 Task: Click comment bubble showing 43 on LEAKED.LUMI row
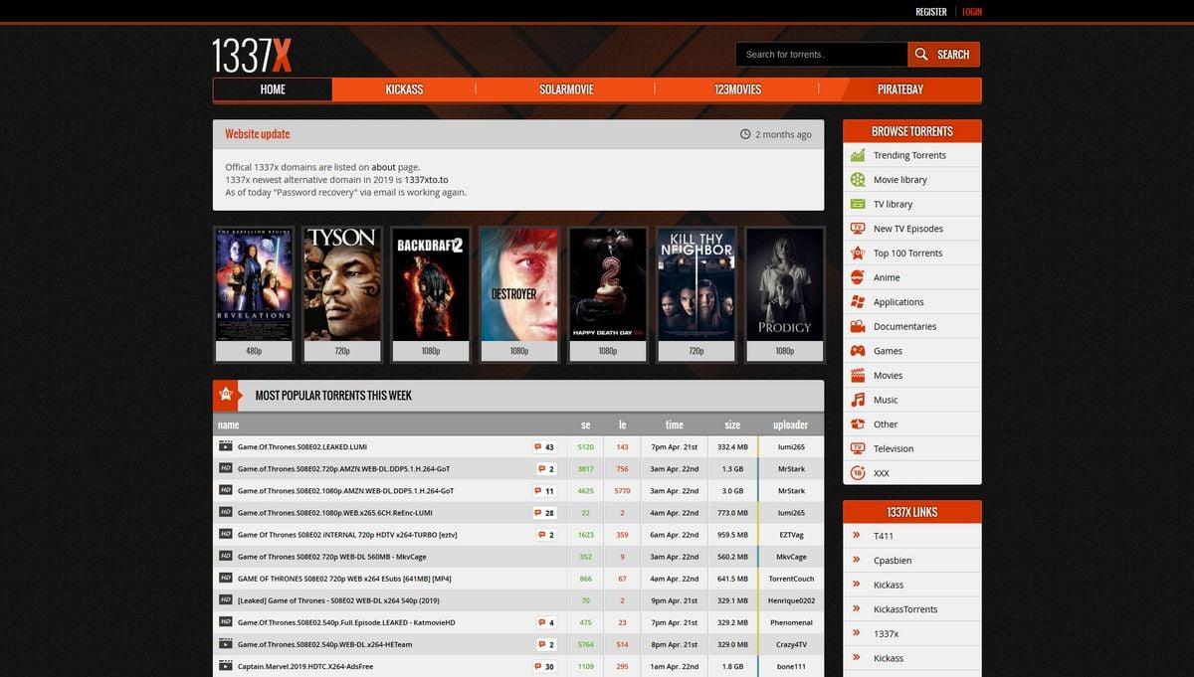[x=544, y=447]
